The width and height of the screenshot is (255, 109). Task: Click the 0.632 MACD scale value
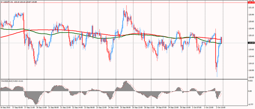[250, 81]
